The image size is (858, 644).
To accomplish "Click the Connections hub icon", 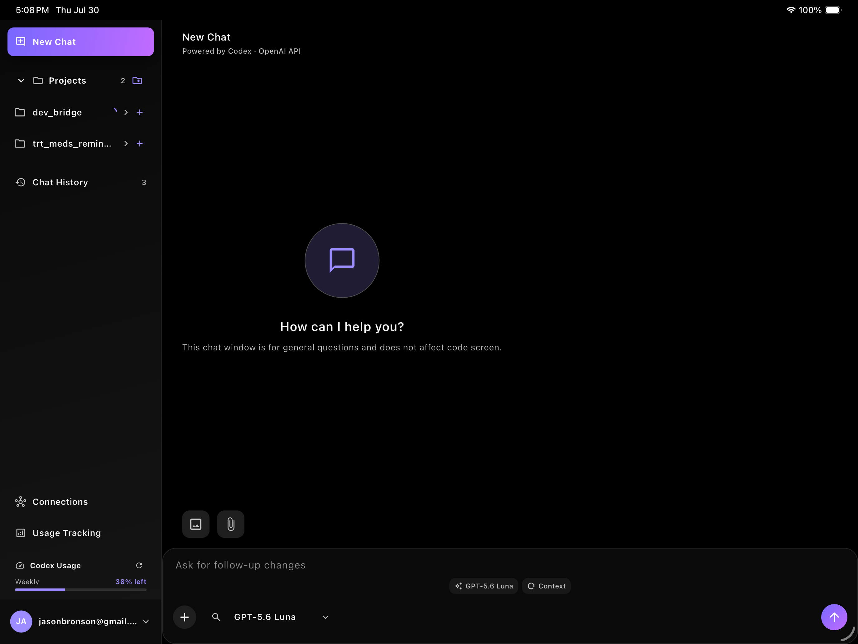I will point(21,501).
